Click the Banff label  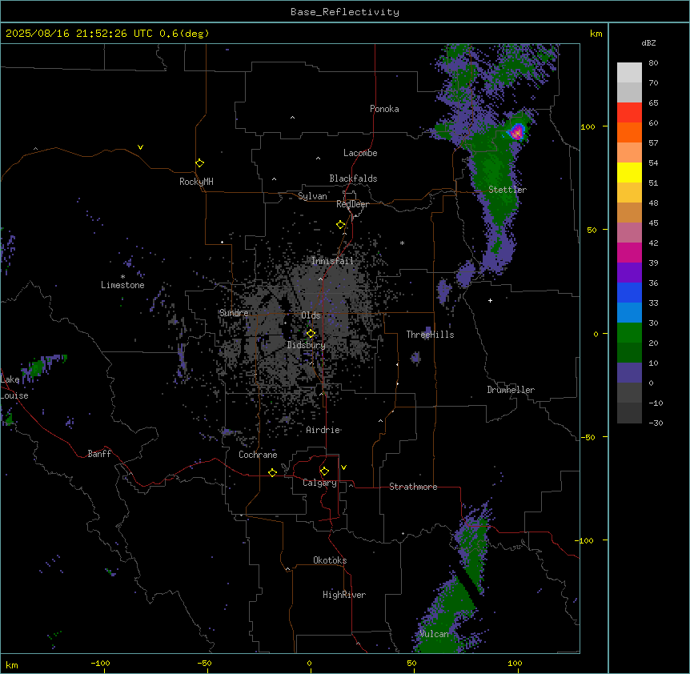99,454
